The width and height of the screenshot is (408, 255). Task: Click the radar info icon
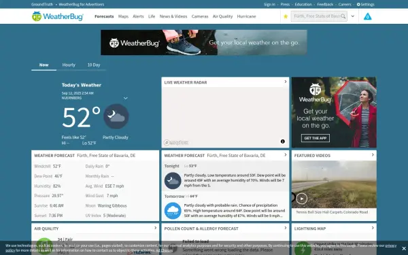coord(283,141)
